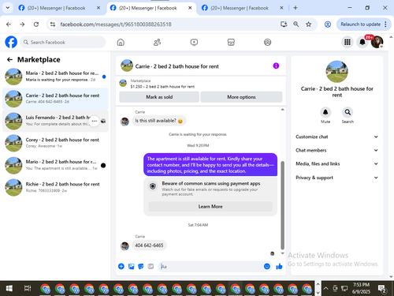Click the Mark as sold button

pyautogui.click(x=159, y=97)
